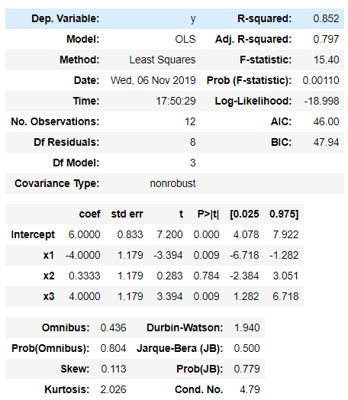Click the Covariance Type label
Image resolution: width=348 pixels, height=400 pixels.
point(56,184)
